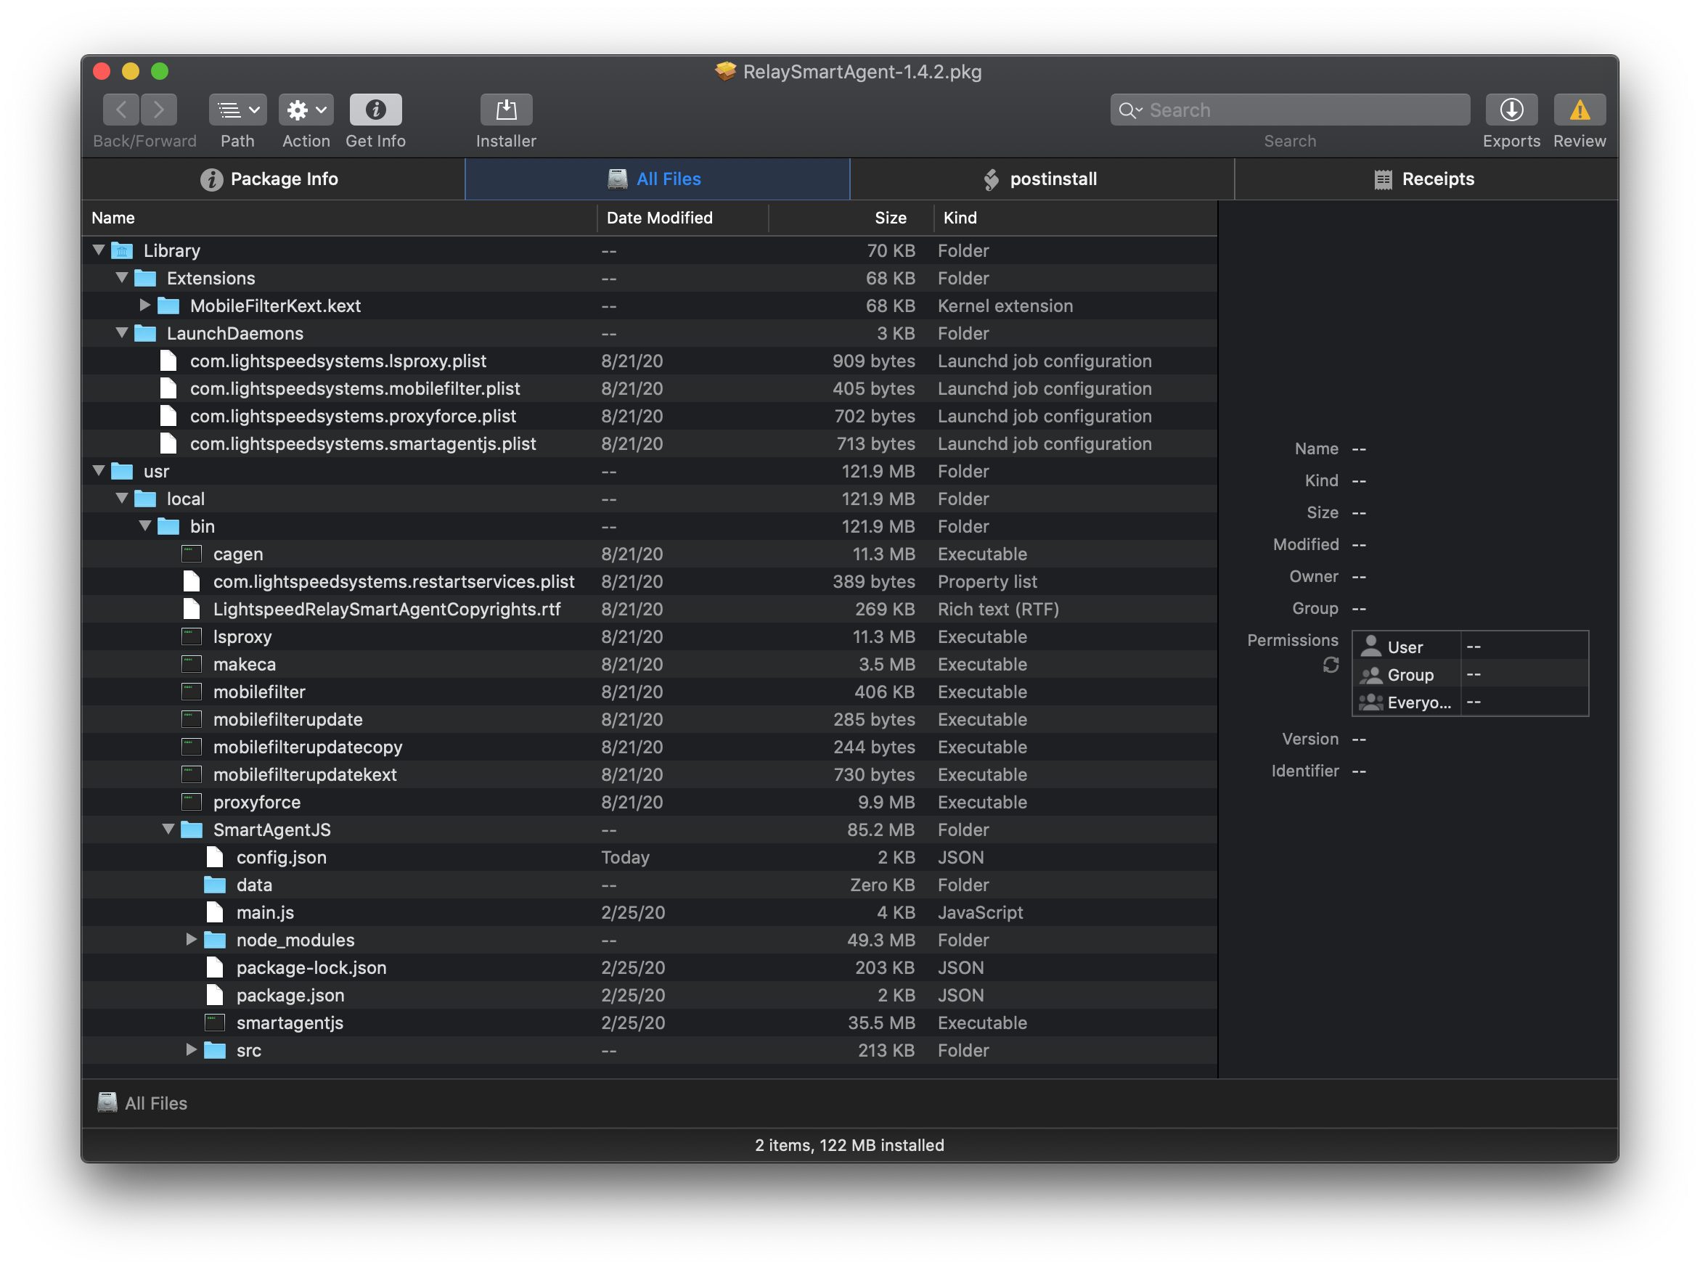Expand the MobileFilterKext.kext item

point(144,306)
